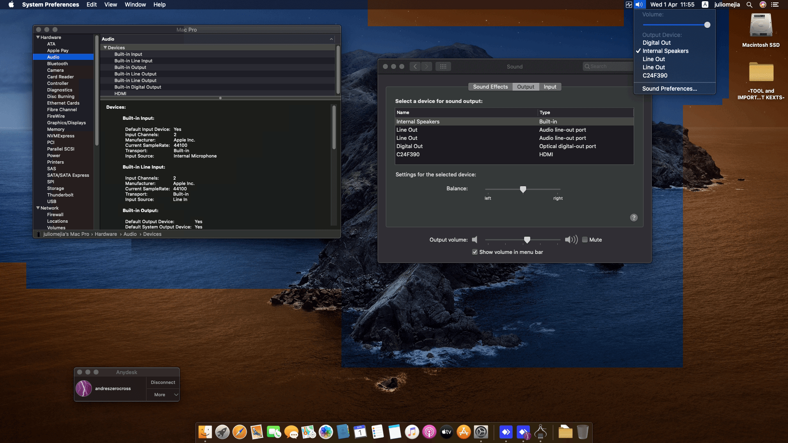Viewport: 788px width, 443px height.
Task: Uncheck Show volume in menu bar
Action: (475, 252)
